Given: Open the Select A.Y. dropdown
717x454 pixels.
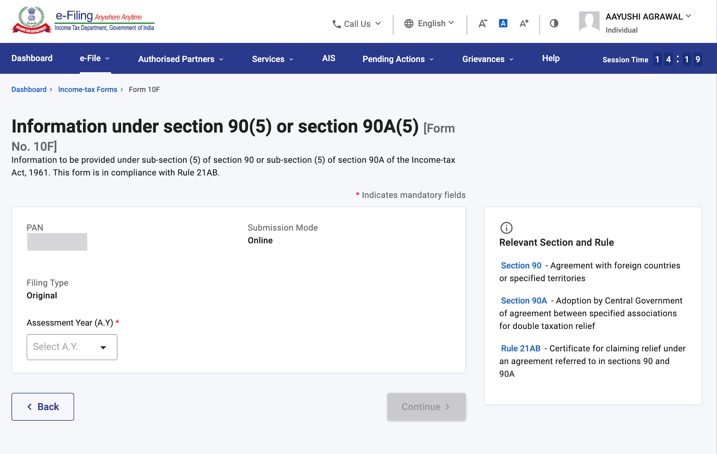Looking at the screenshot, I should 72,347.
